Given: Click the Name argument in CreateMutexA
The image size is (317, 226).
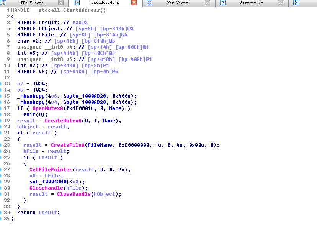Looking at the screenshot, I should [x=109, y=121].
